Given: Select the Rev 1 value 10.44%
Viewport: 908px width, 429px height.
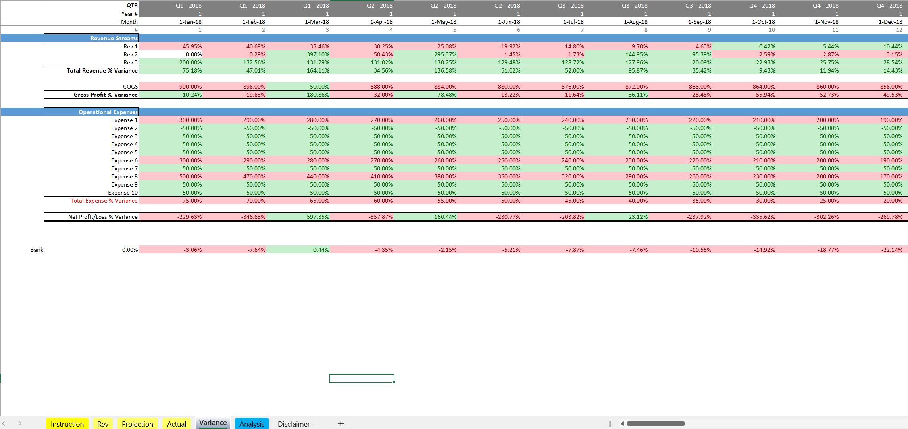Looking at the screenshot, I should click(871, 46).
